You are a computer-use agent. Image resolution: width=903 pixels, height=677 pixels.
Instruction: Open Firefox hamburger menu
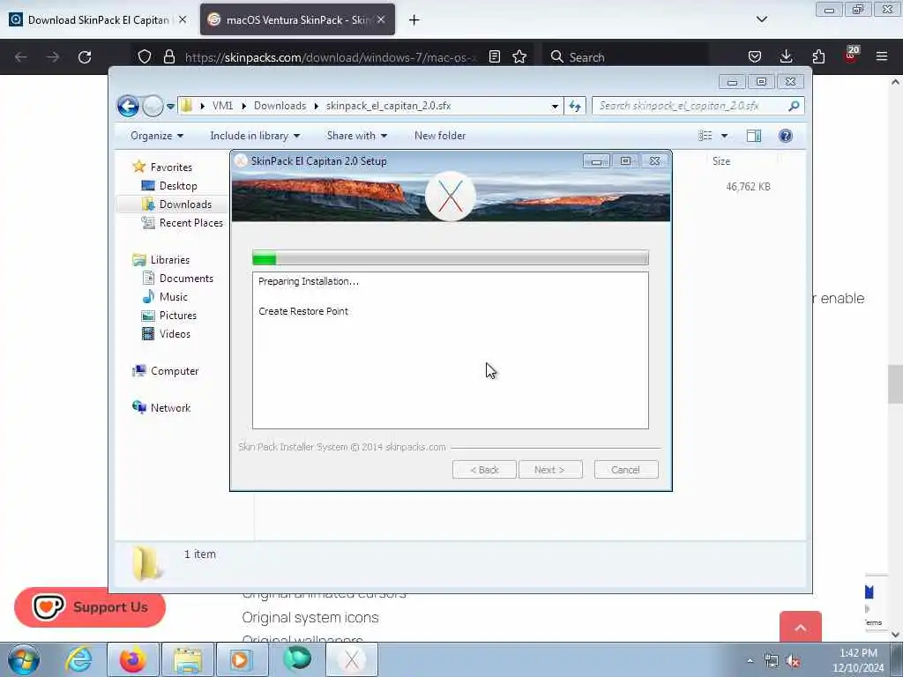[882, 57]
